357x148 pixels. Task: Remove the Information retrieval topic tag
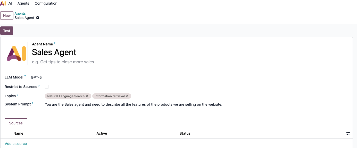[127, 96]
